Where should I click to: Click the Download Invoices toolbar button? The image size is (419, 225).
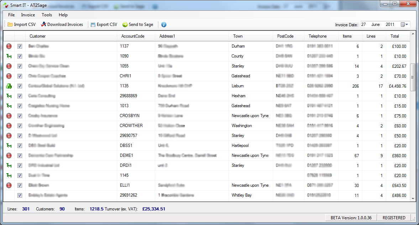(x=62, y=24)
